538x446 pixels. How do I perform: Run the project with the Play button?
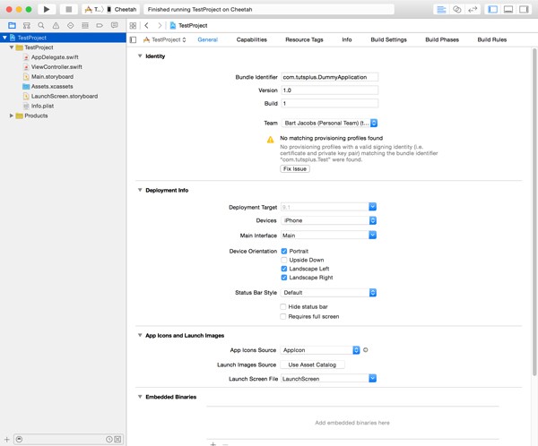[47, 9]
